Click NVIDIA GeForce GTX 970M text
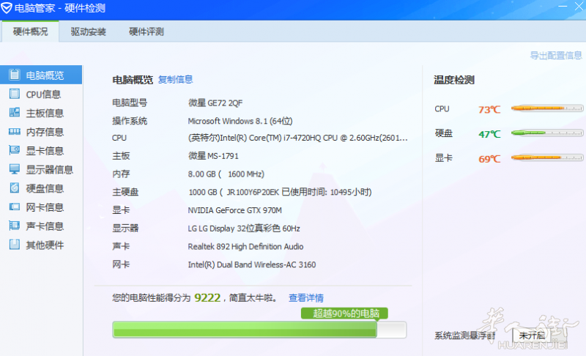The height and width of the screenshot is (356, 586). point(234,210)
